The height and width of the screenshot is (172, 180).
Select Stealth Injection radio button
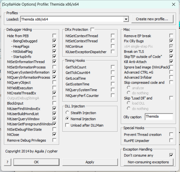click(67, 113)
